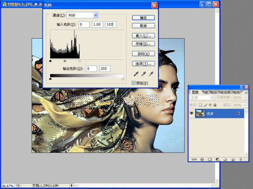Pick the white point eyedropper
253x189 pixels.
151,74
